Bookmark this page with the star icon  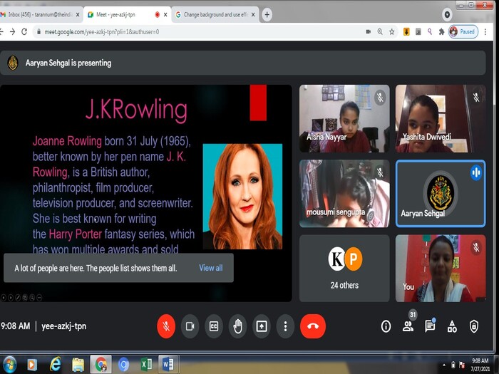click(392, 31)
